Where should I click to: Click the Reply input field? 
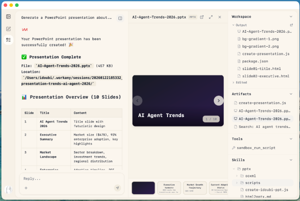tap(72, 179)
